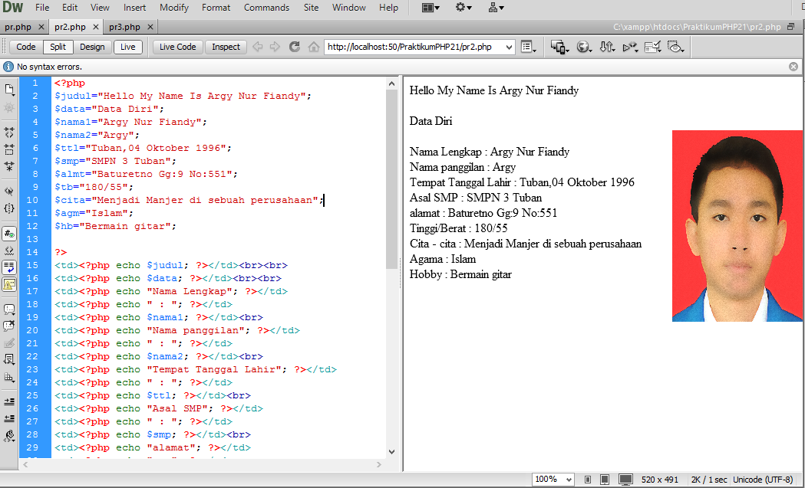Switch to Code view
Image resolution: width=805 pixels, height=488 pixels.
click(x=26, y=47)
